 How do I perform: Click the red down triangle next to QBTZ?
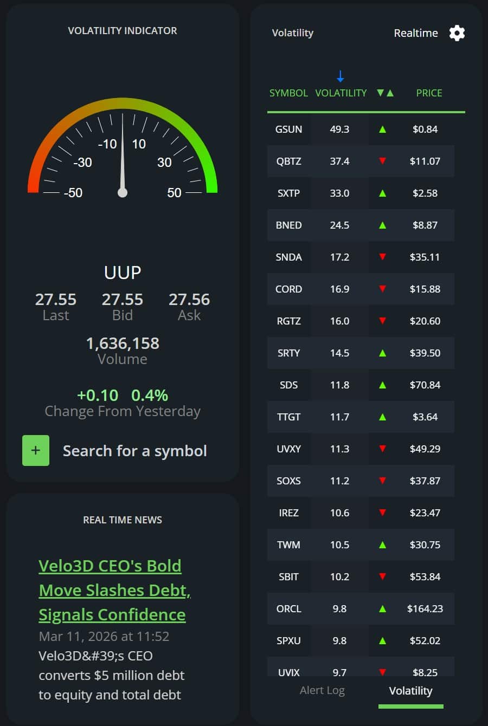[382, 161]
